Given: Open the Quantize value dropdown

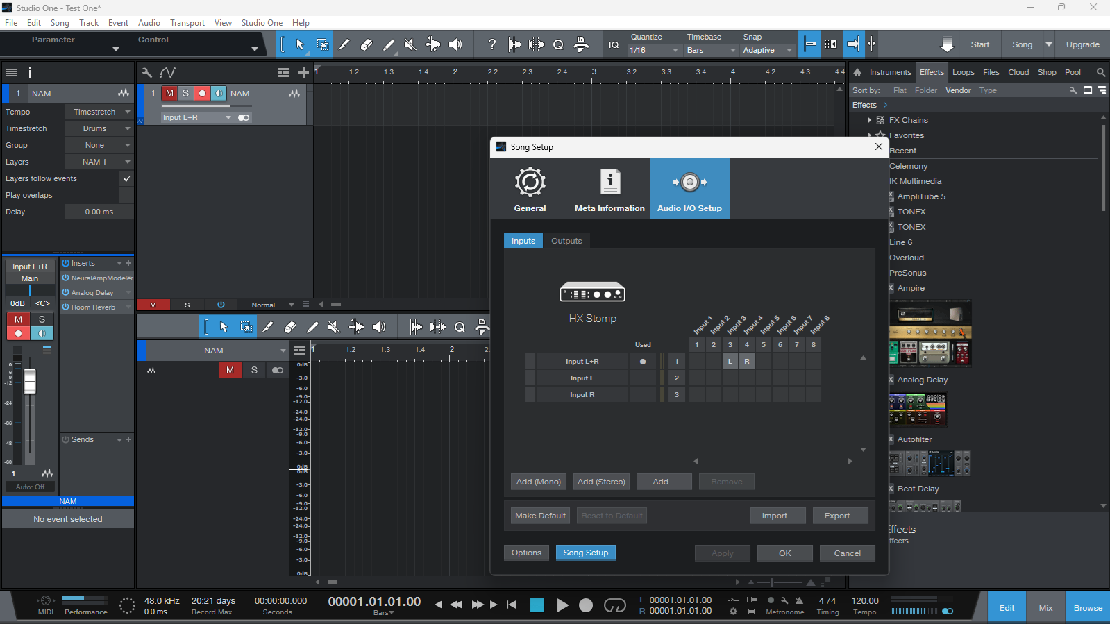Looking at the screenshot, I should click(653, 50).
